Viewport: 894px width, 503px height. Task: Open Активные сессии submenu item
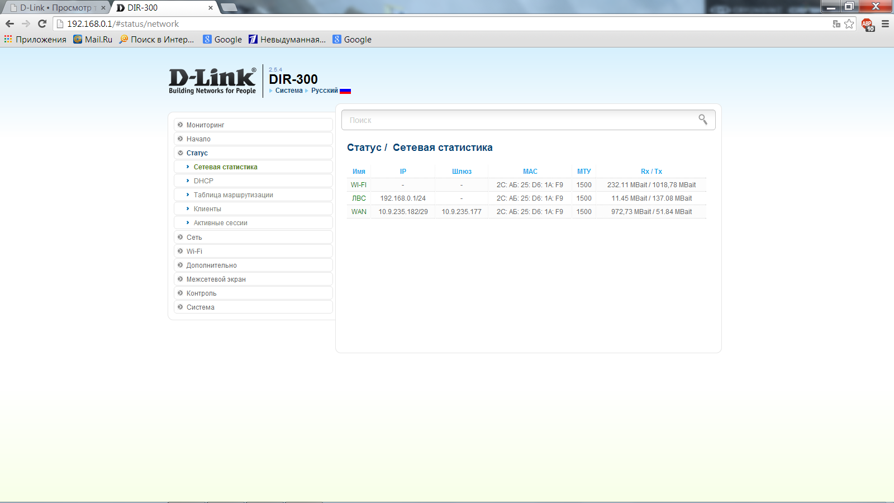254,222
